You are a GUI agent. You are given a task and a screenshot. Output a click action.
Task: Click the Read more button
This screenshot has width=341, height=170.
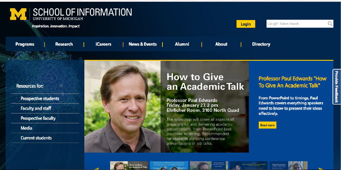[x=268, y=125]
